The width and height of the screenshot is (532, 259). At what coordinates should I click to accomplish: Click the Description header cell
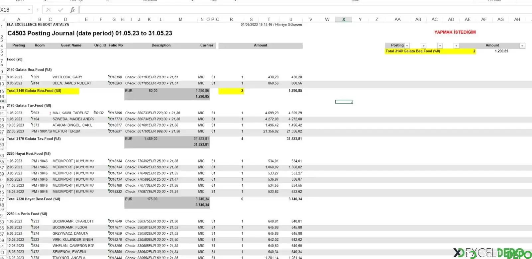coord(161,45)
